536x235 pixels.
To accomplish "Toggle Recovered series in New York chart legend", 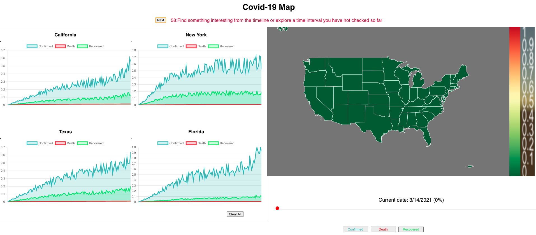I will click(x=221, y=46).
